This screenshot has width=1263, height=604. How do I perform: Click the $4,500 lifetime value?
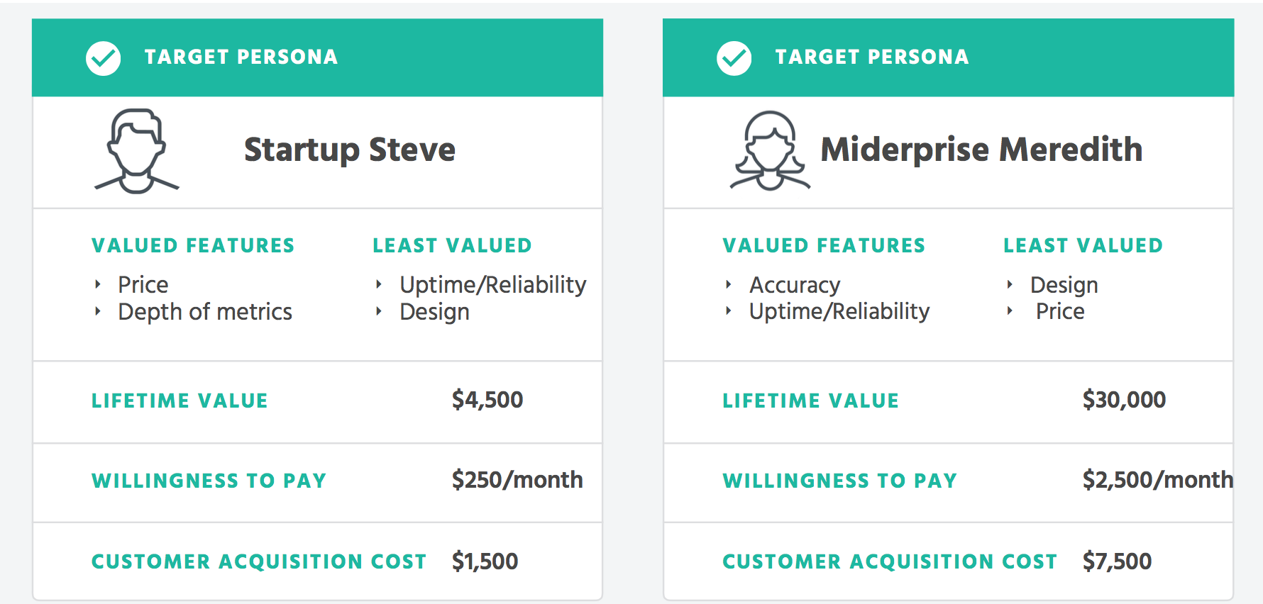tap(487, 400)
